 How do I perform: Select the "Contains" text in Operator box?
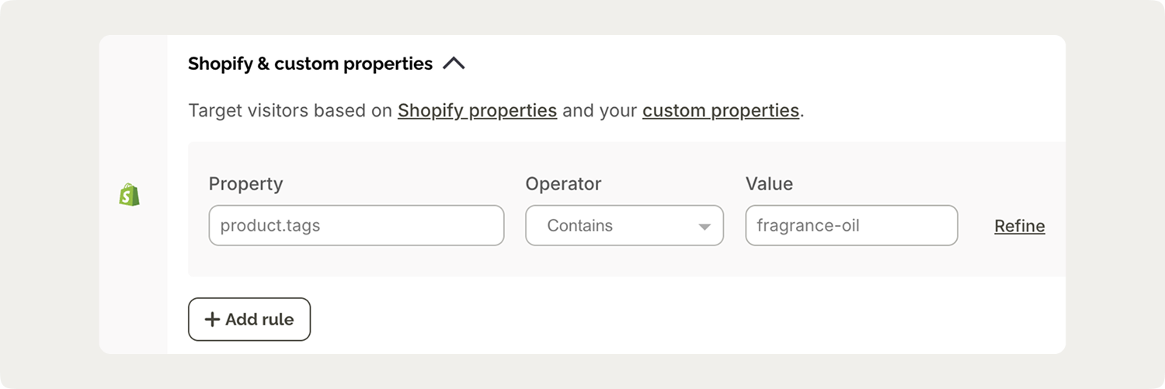click(579, 226)
